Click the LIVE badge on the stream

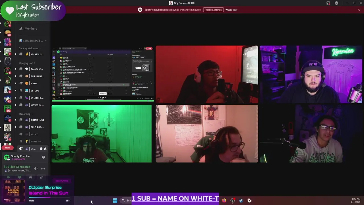pos(149,48)
